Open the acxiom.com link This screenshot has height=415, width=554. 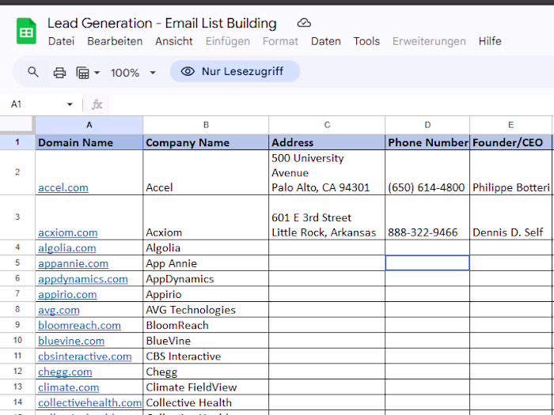pyautogui.click(x=68, y=233)
